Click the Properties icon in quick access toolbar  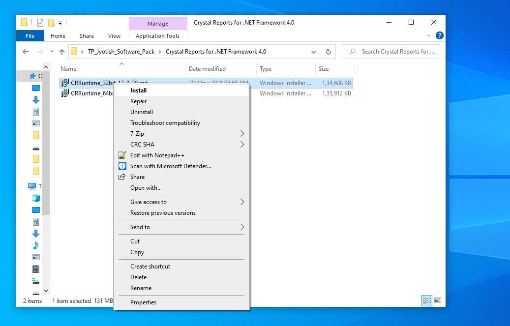tap(40, 23)
